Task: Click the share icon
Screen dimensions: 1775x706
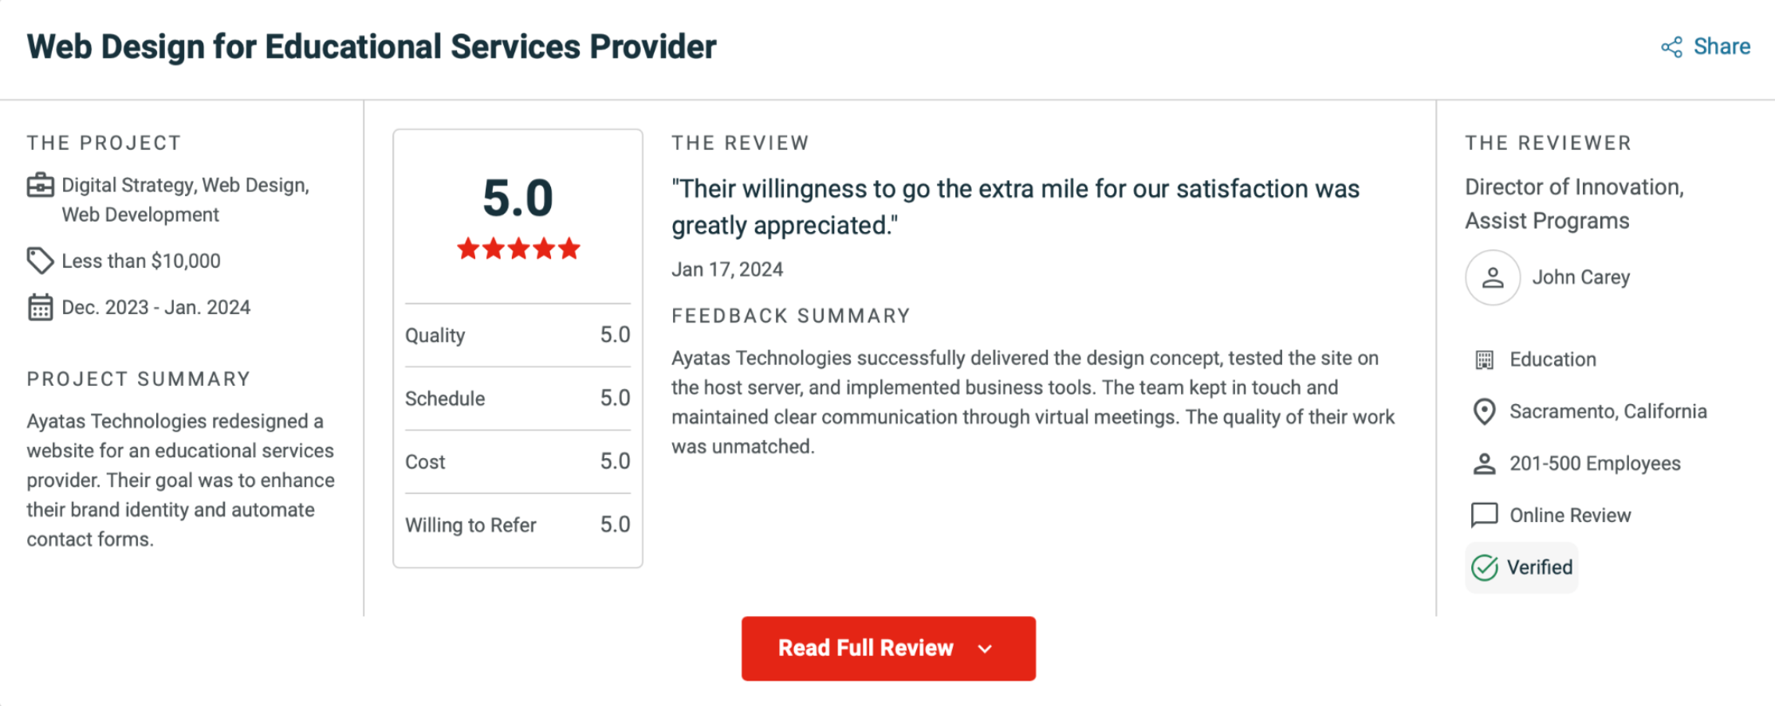Action: [1671, 47]
